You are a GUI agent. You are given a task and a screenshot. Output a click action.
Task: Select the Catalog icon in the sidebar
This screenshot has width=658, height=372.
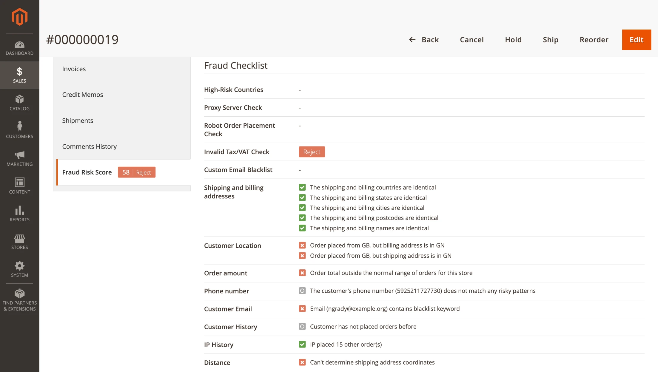[19, 103]
